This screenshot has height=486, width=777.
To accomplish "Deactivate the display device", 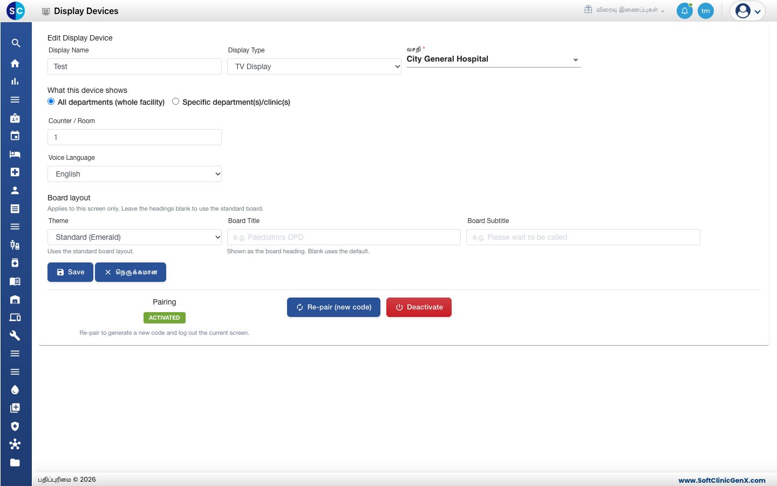I will point(419,307).
